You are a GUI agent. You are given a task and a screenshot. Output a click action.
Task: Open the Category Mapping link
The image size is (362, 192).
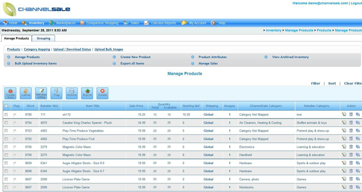pyautogui.click(x=37, y=49)
